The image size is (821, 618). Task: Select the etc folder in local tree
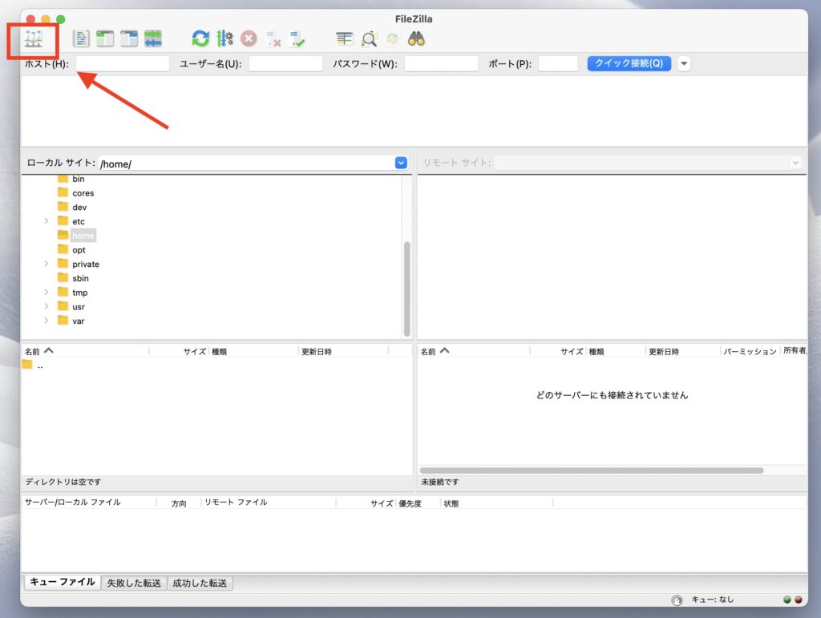click(x=78, y=221)
